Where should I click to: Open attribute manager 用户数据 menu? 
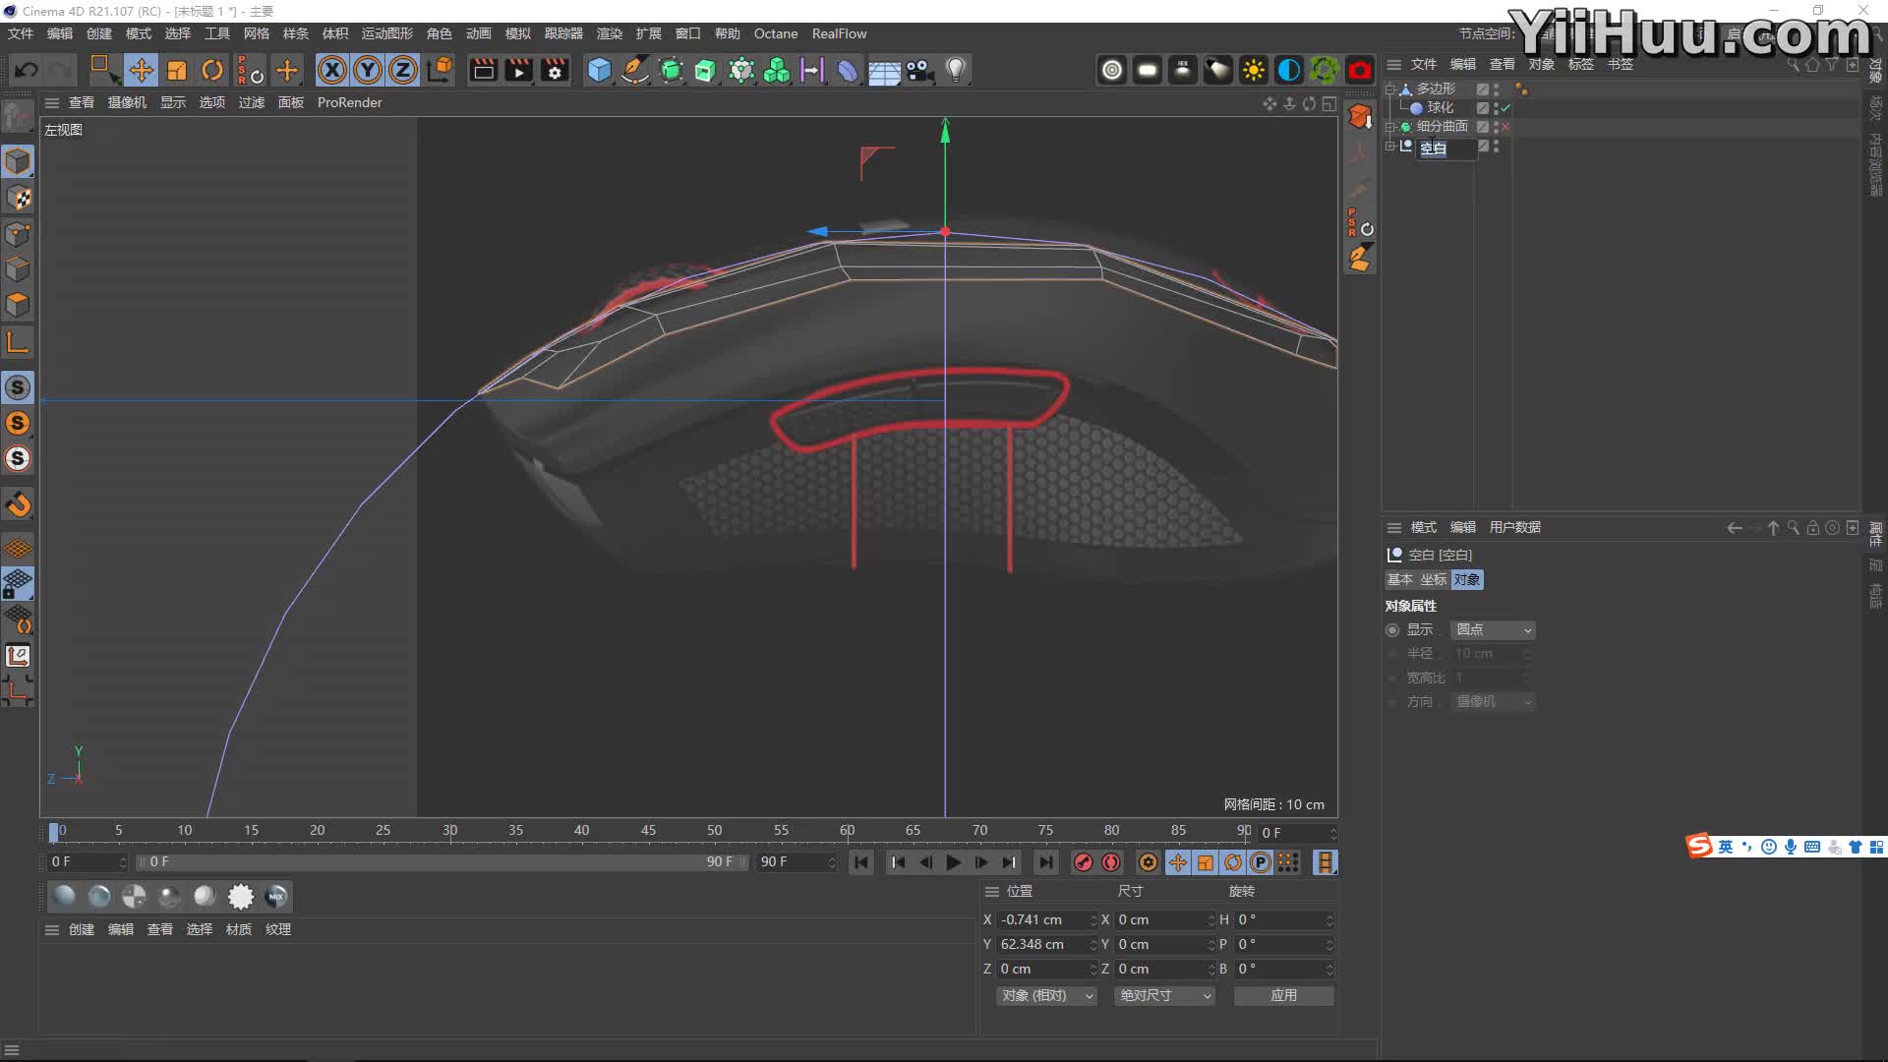(x=1514, y=527)
